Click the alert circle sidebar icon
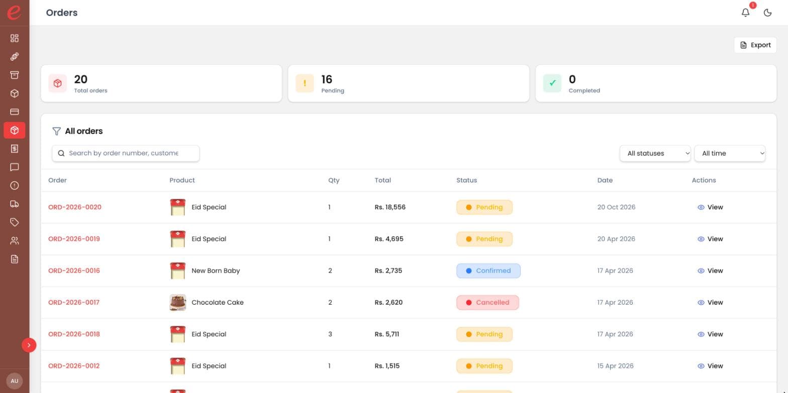788x393 pixels. (15, 185)
